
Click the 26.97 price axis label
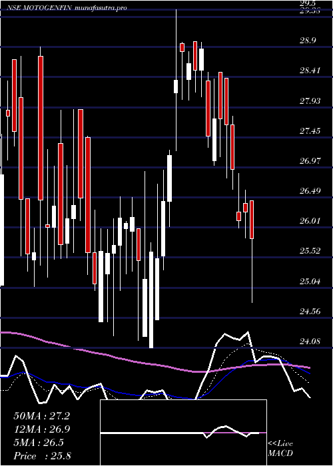pyautogui.click(x=310, y=161)
